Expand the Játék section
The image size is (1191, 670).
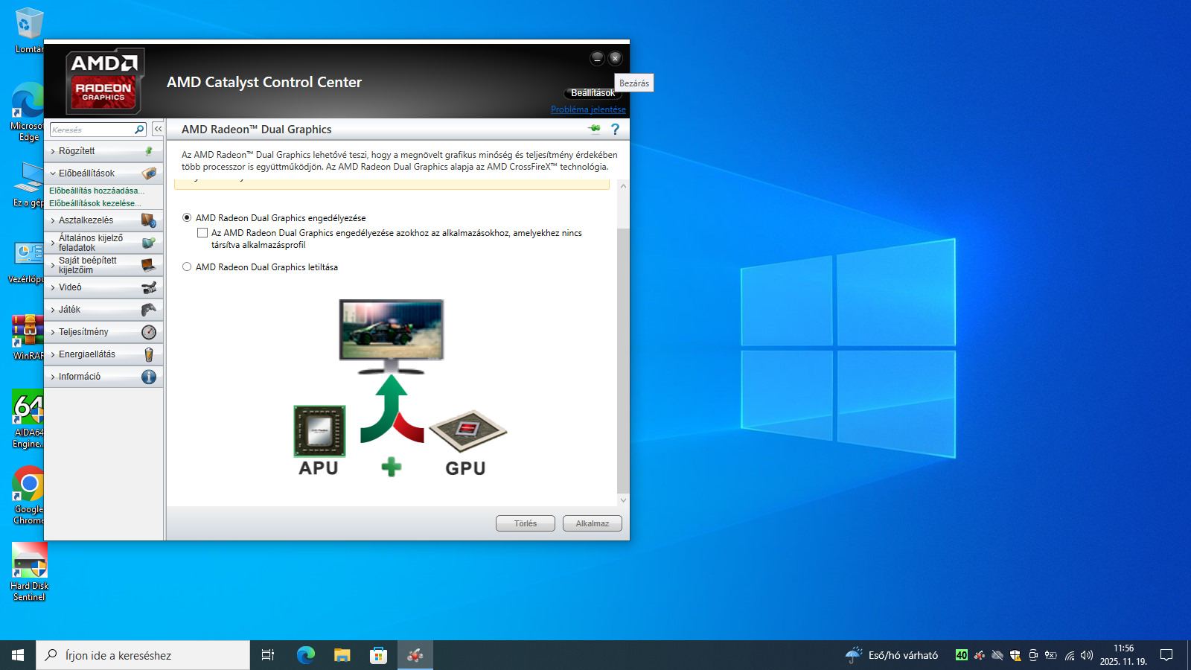[x=103, y=310]
